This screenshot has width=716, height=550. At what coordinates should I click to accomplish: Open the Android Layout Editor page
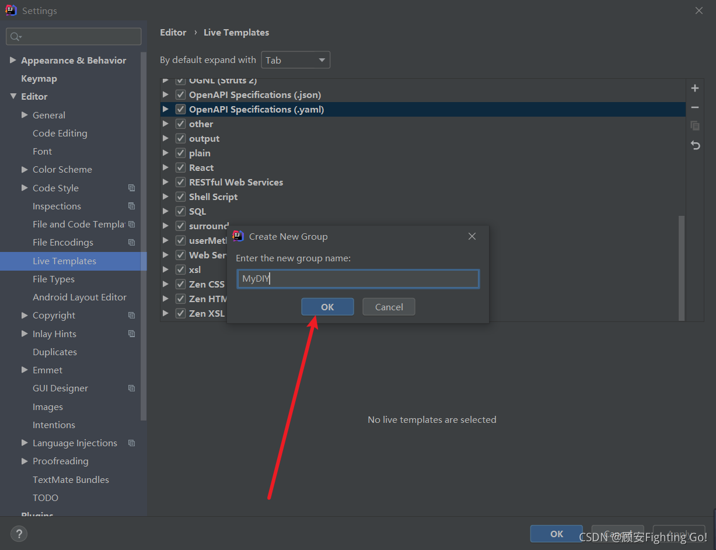[80, 297]
